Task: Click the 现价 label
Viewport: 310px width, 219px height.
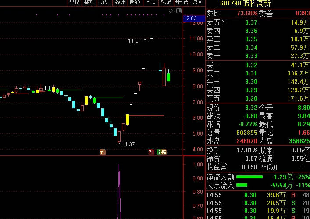Action: (x=213, y=108)
